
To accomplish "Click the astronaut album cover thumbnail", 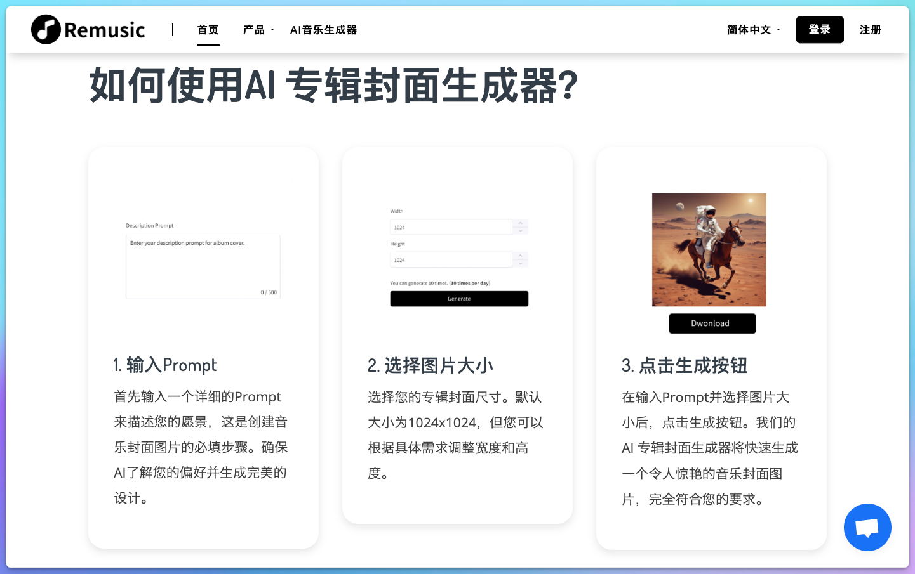I will pyautogui.click(x=709, y=249).
